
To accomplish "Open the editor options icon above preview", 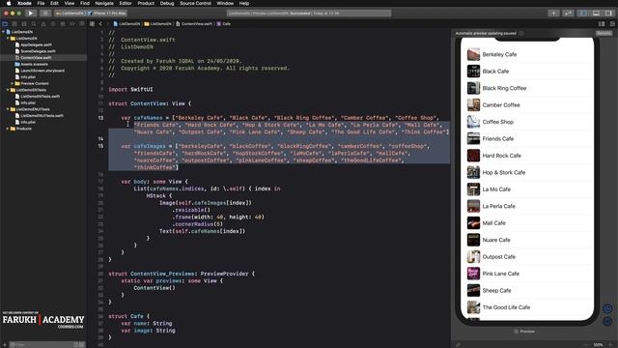I will coord(602,23).
